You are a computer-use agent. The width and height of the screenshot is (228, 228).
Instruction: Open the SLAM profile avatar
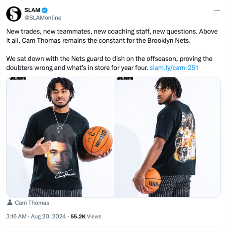point(14,14)
